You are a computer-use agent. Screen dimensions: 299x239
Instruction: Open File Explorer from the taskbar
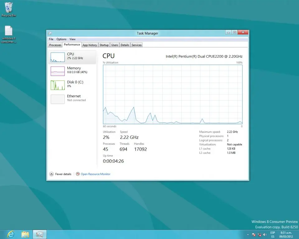click(x=25, y=234)
